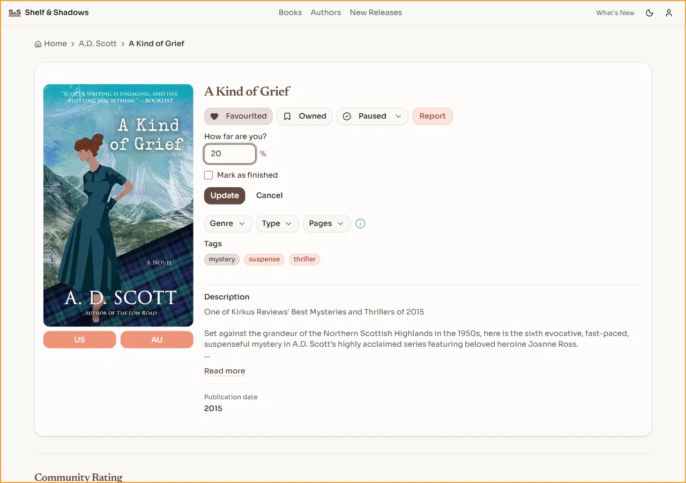Screen dimensions: 686x483
Task: Click the publication date value 2015
Action: point(213,409)
